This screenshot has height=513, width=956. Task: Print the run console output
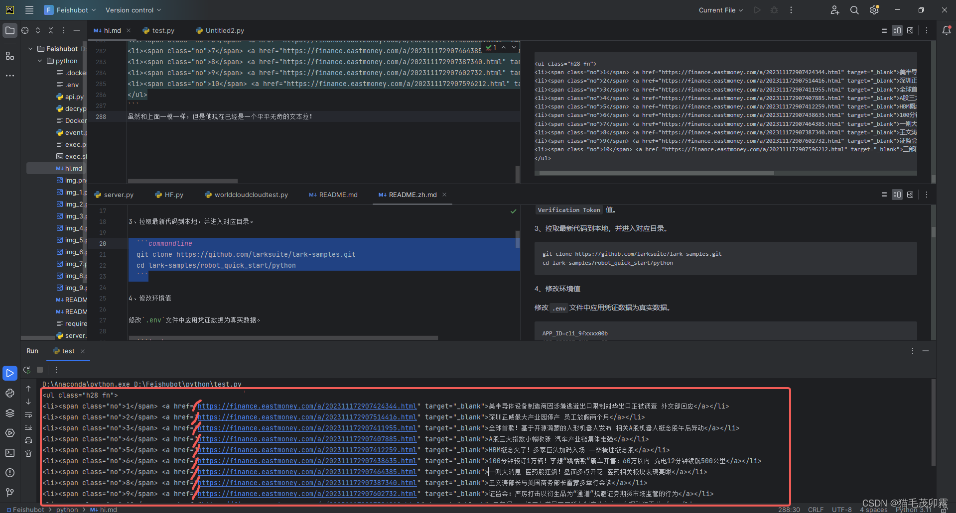point(28,440)
